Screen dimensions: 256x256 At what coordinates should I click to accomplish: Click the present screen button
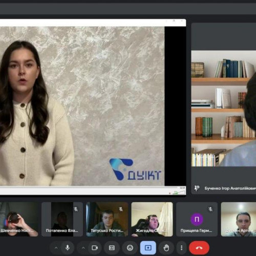(148, 248)
